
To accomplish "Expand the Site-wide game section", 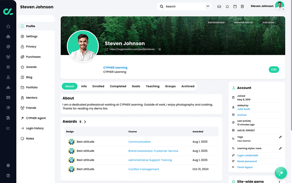I will pyautogui.click(x=279, y=181).
